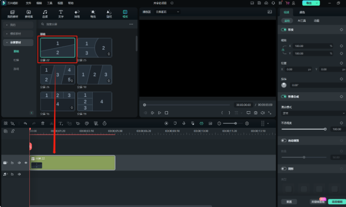346x207 pixels.
Task: Open the preview quality dropdown
Action: pyautogui.click(x=167, y=12)
